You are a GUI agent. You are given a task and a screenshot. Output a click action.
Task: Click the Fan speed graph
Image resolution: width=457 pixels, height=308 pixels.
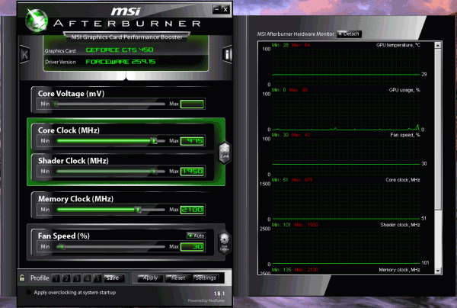point(346,156)
